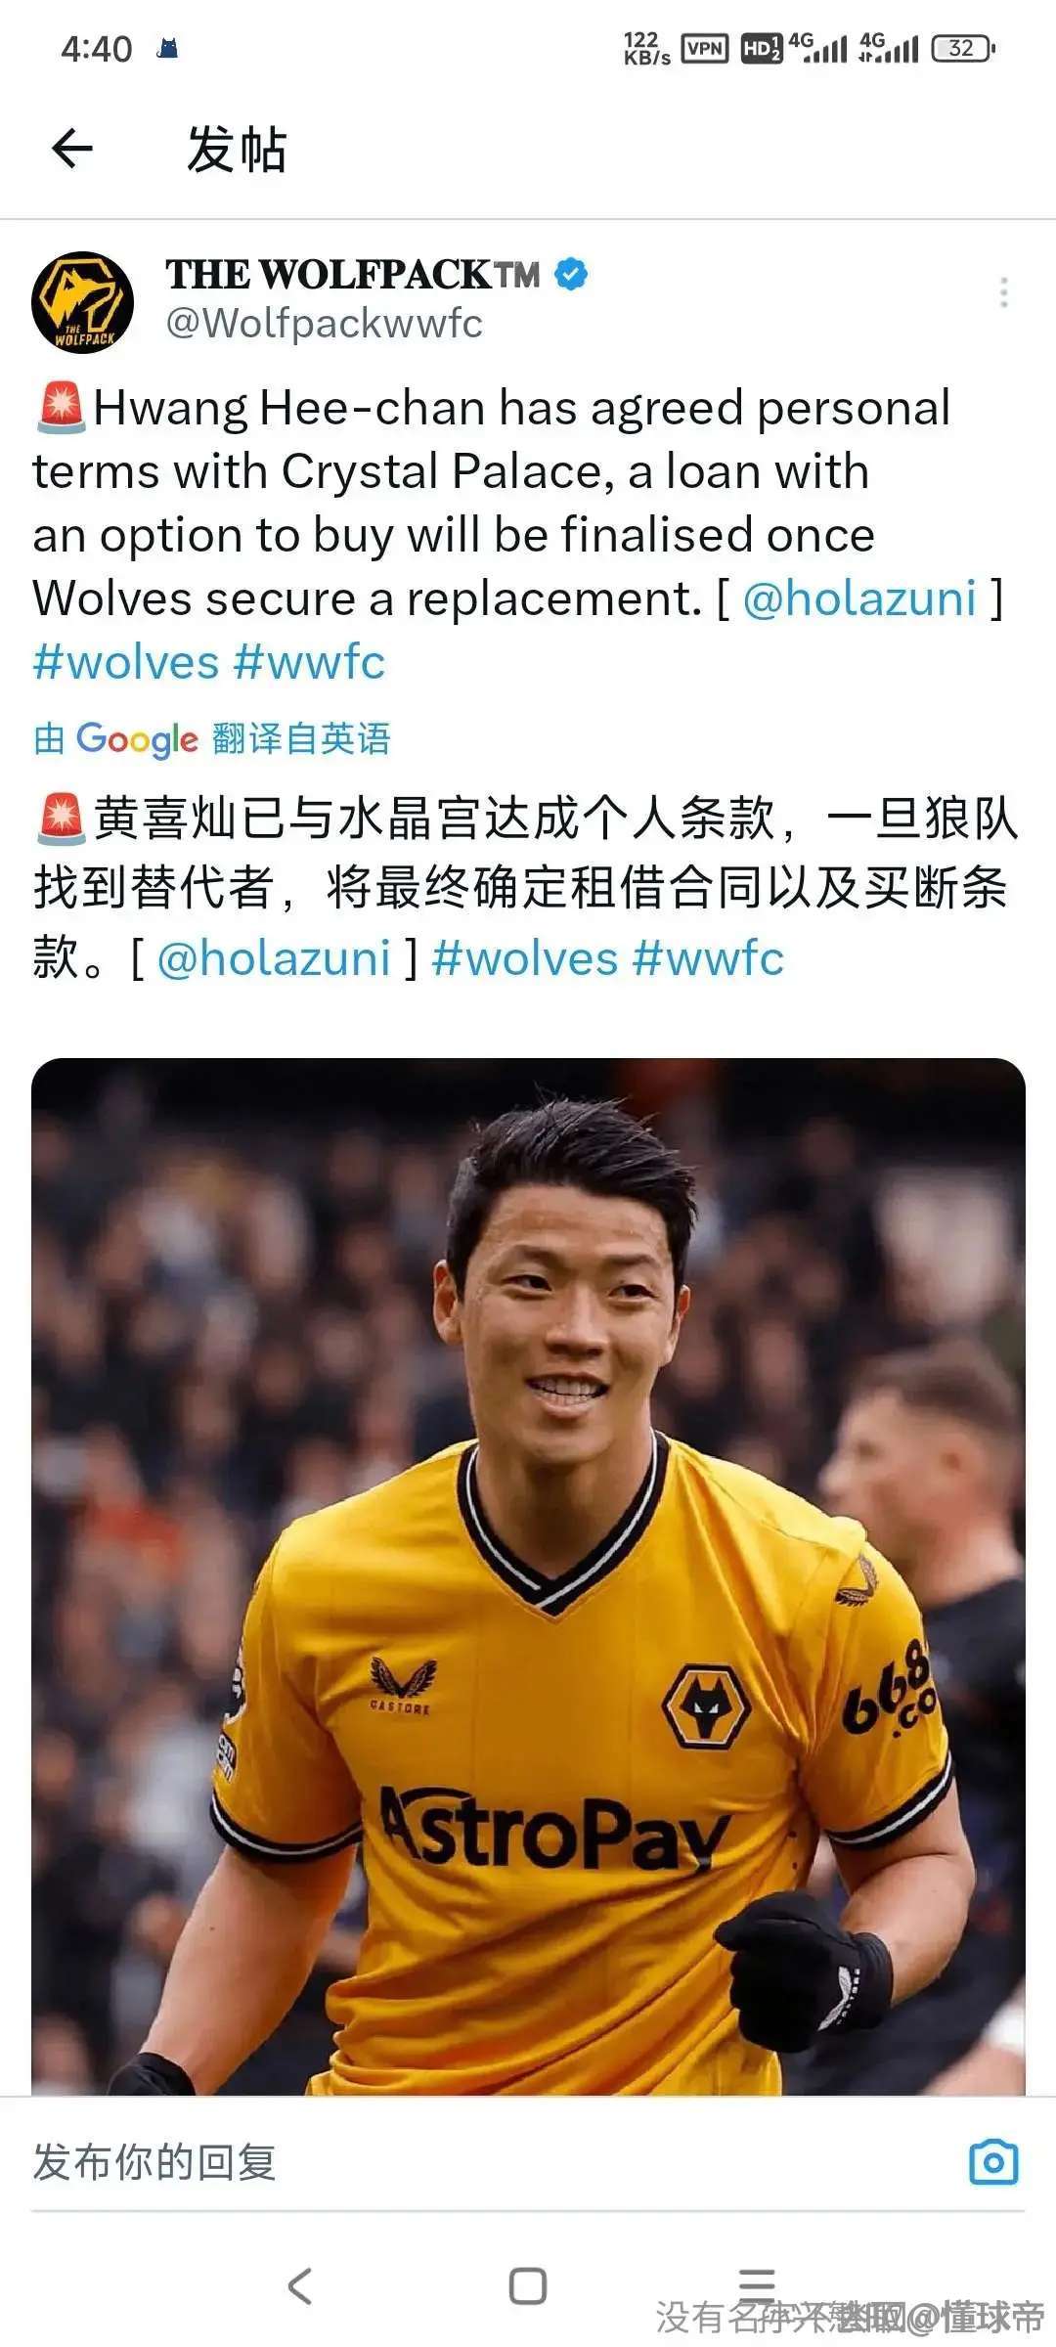Viewport: 1056px width, 2347px height.
Task: Open the Hwang Hee-chan photo
Action: tap(528, 1576)
